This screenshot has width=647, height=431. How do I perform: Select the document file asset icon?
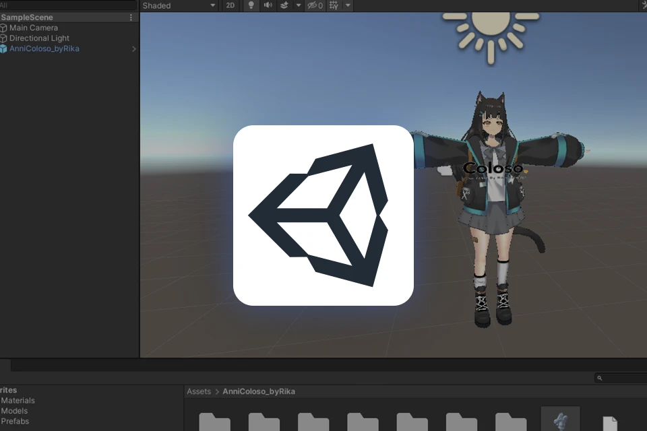610,423
